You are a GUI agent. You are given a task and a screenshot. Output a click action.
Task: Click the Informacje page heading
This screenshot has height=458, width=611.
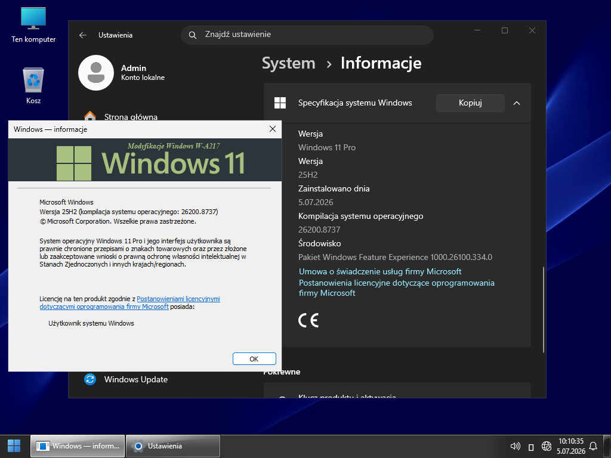click(381, 63)
